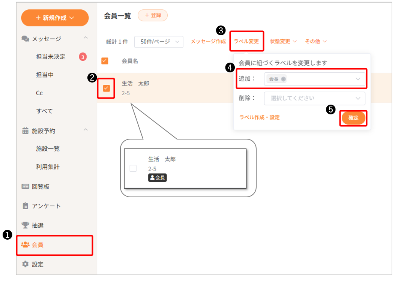This screenshot has width=395, height=282.
Task: Open the 削除 label selection dropdown
Action: [x=315, y=98]
